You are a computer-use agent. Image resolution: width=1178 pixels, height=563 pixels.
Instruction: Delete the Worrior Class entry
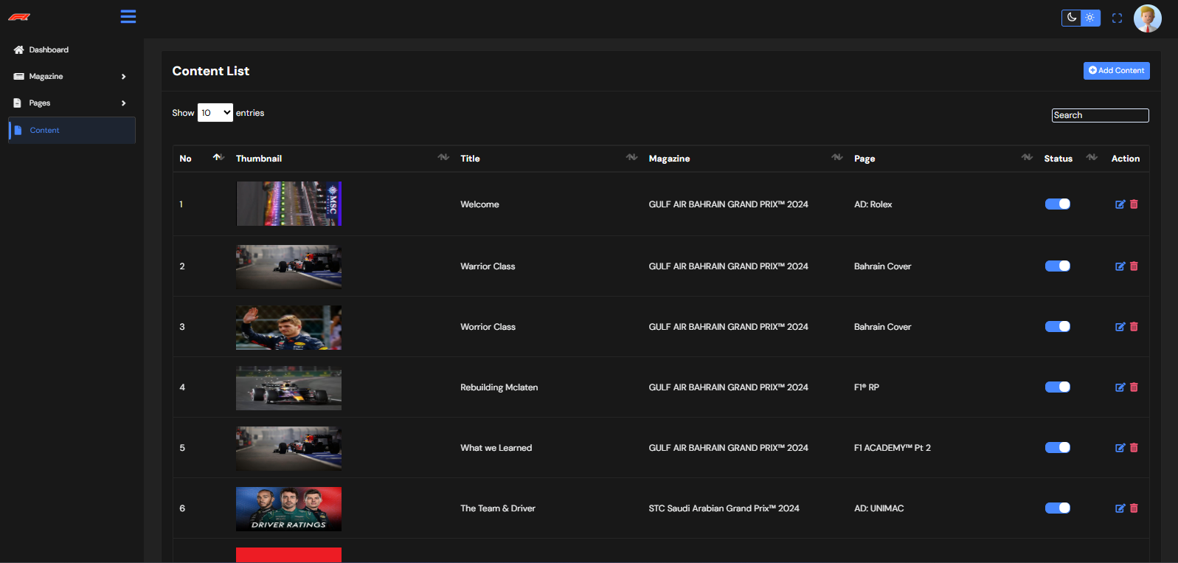1134,327
